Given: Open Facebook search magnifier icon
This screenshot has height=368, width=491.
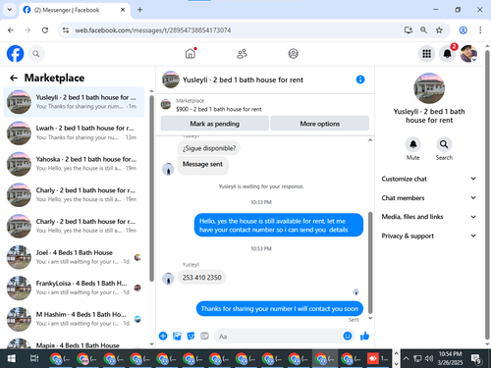Looking at the screenshot, I should point(36,54).
